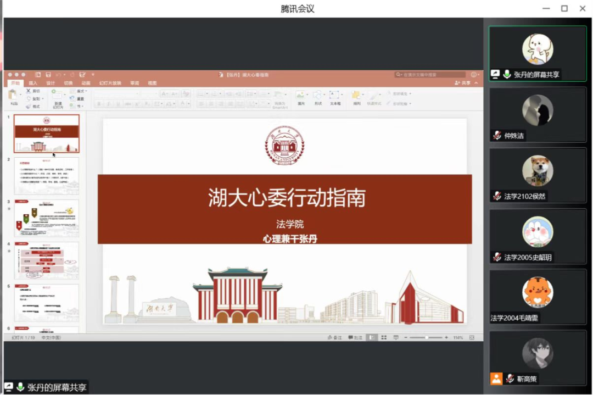
Task: Click the 备注 notes button in status bar
Action: click(x=334, y=337)
